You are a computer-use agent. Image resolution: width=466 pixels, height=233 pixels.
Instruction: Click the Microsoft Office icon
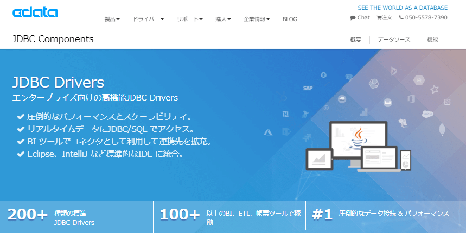pos(411,98)
